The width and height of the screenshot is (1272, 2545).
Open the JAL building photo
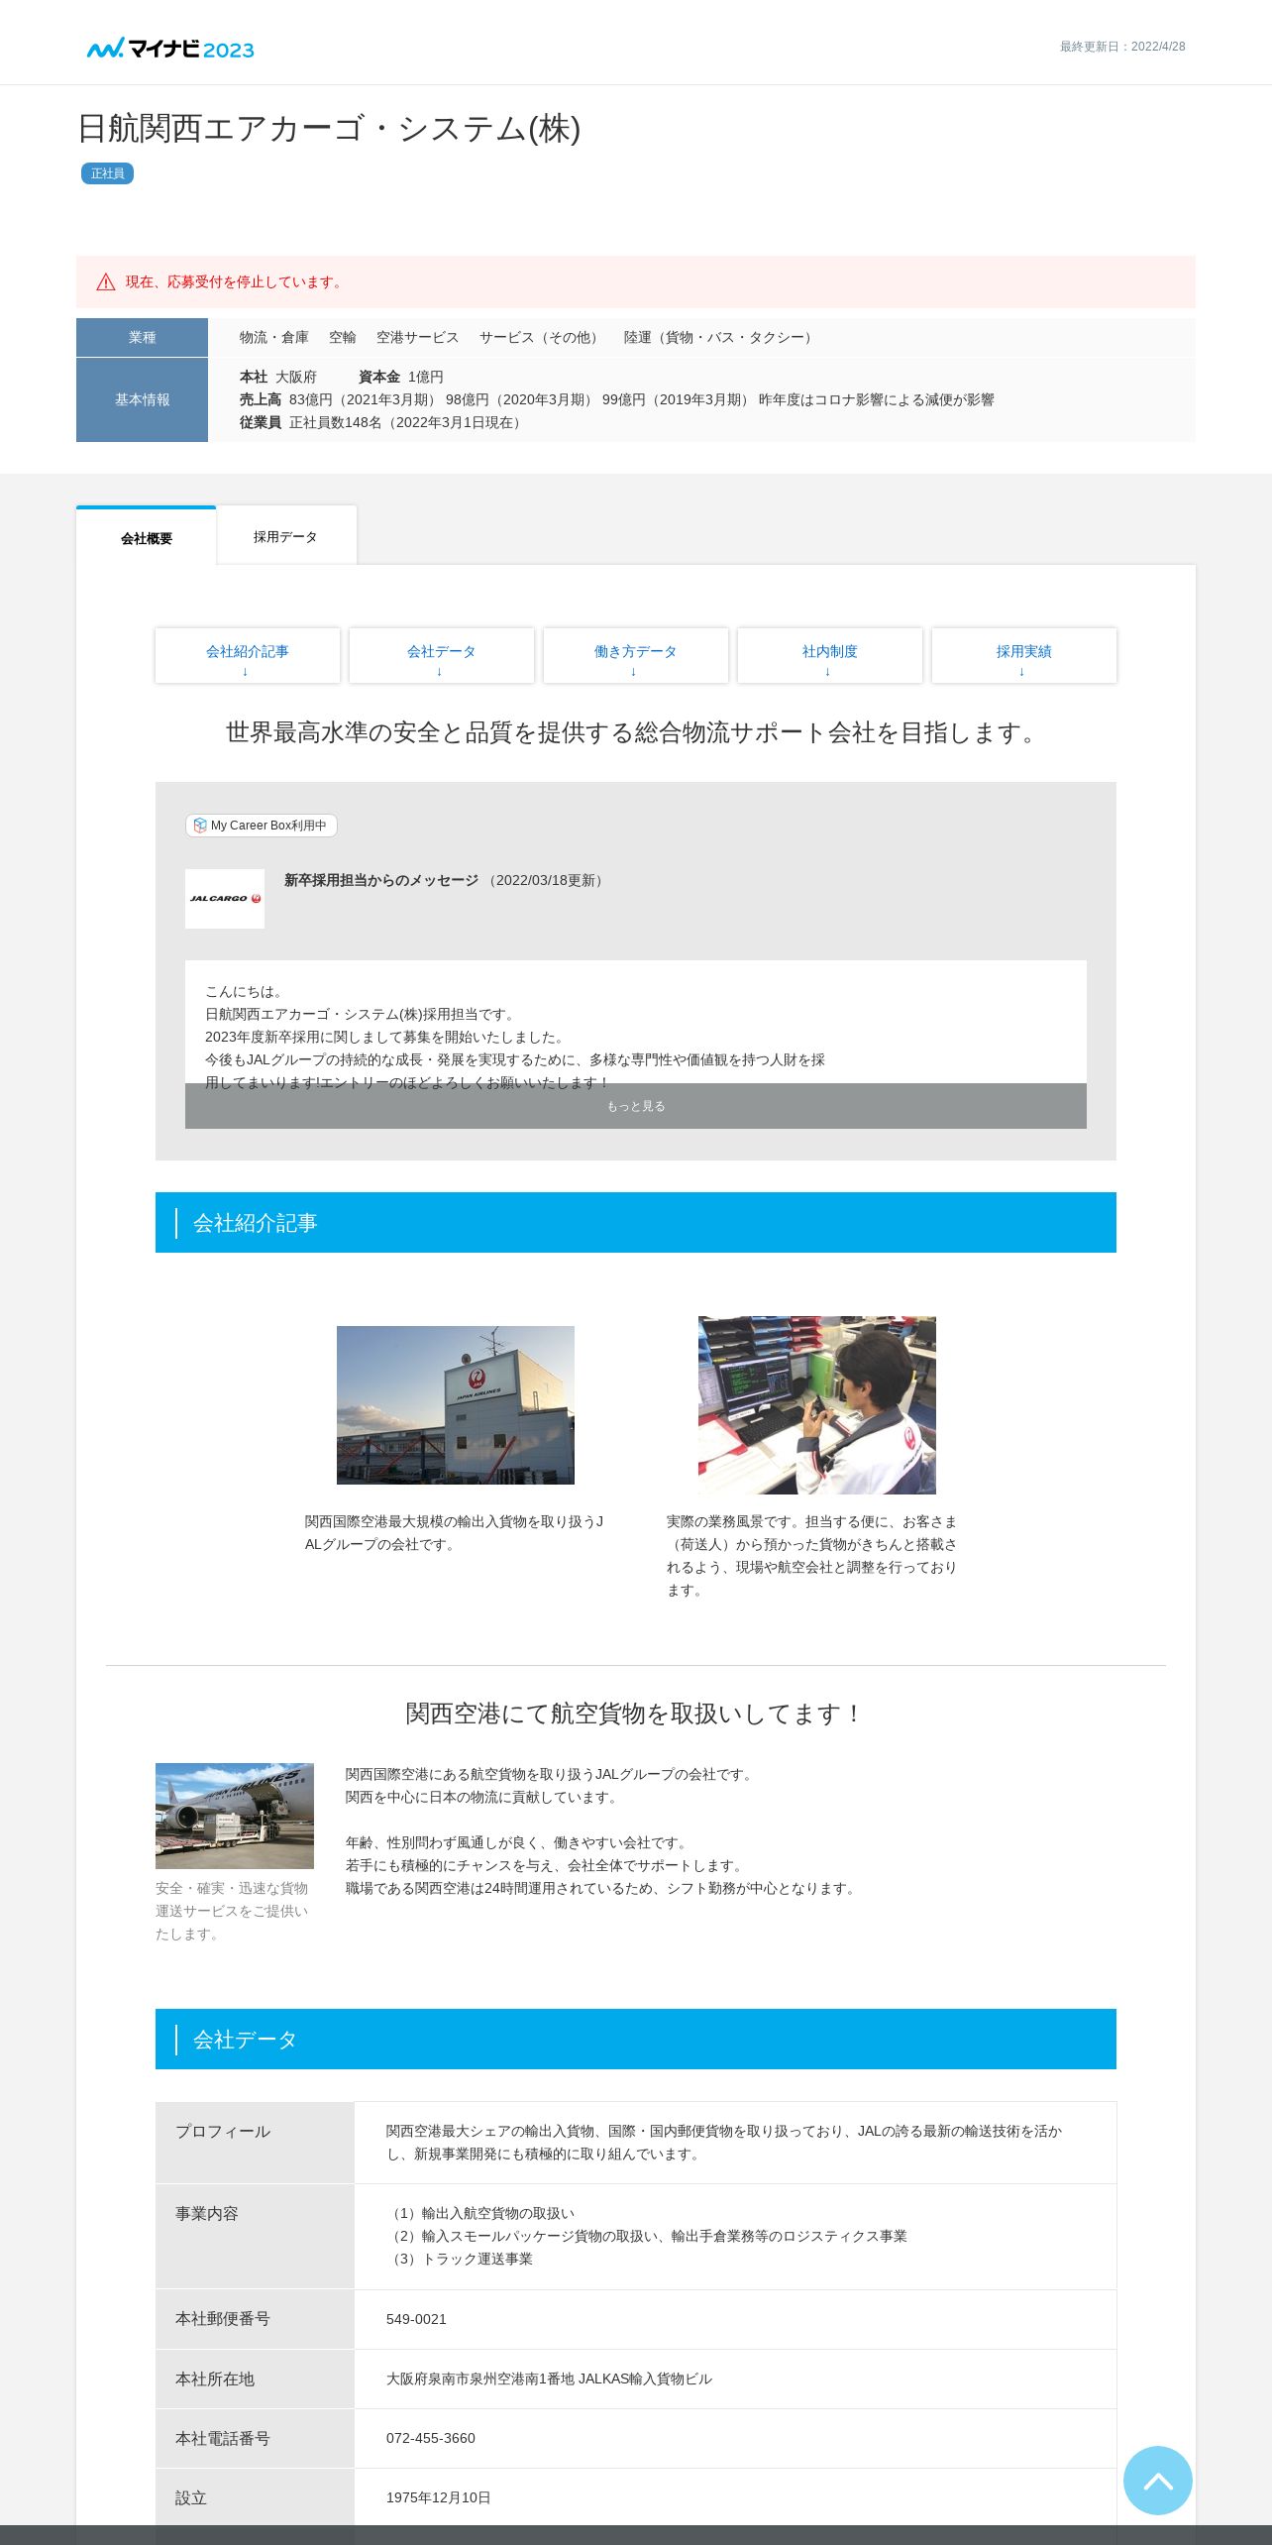tap(456, 1404)
